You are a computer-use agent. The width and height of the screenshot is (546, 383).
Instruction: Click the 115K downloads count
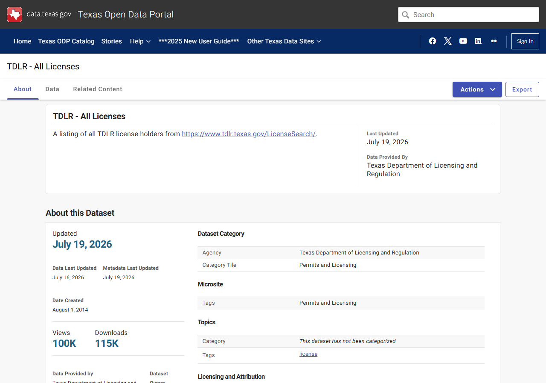tap(107, 343)
